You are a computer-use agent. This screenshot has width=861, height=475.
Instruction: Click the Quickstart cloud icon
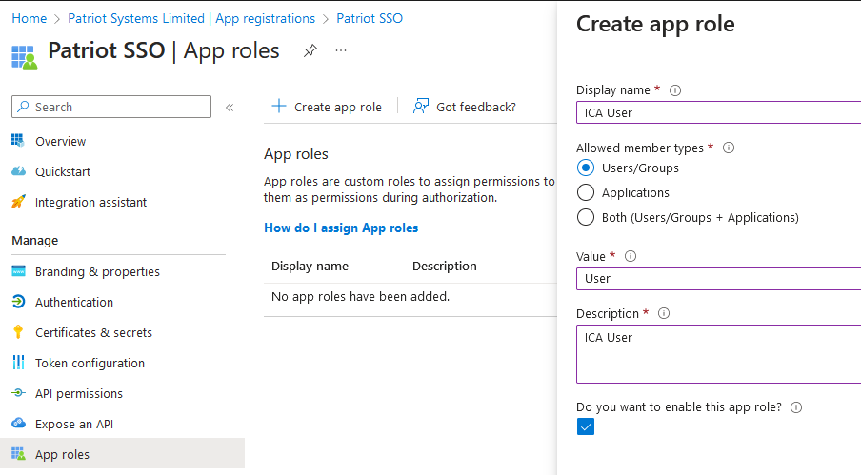[x=18, y=171]
